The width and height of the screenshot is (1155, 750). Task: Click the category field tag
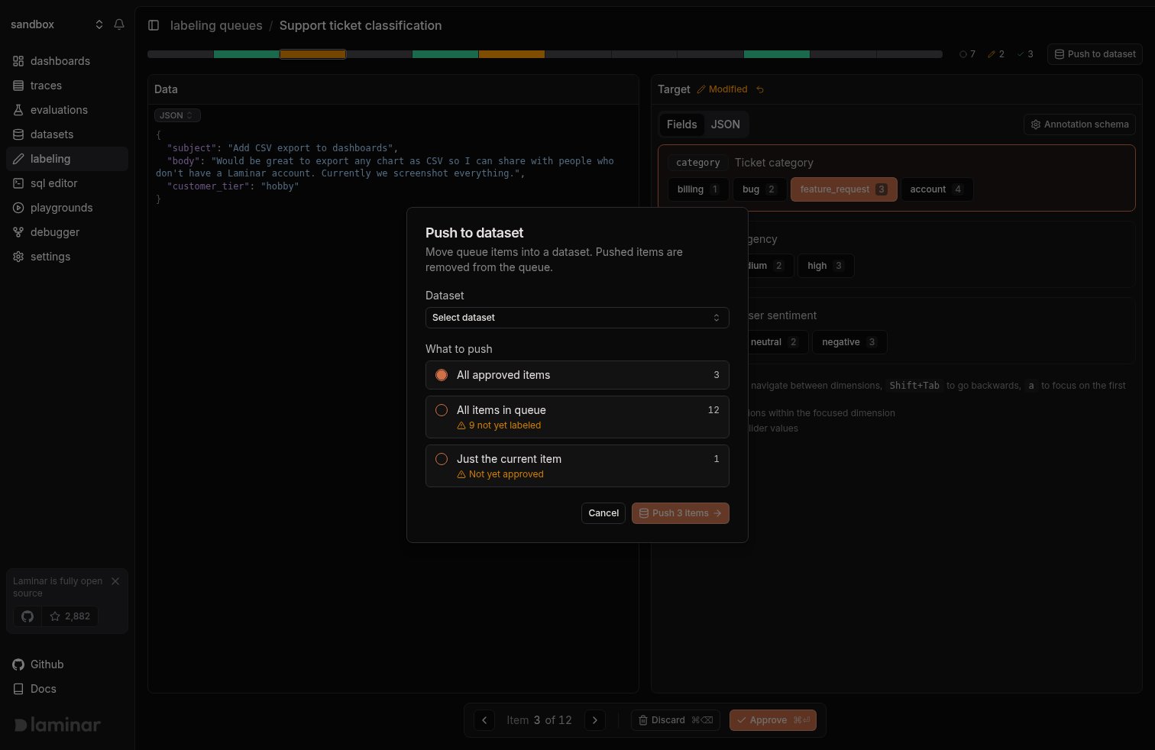click(698, 163)
